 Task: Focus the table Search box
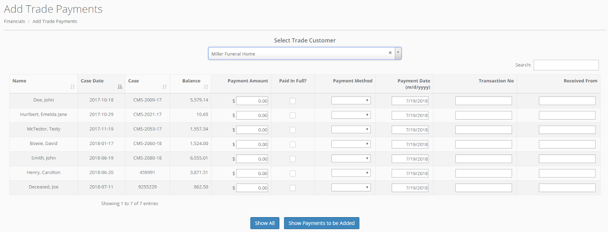pyautogui.click(x=566, y=65)
